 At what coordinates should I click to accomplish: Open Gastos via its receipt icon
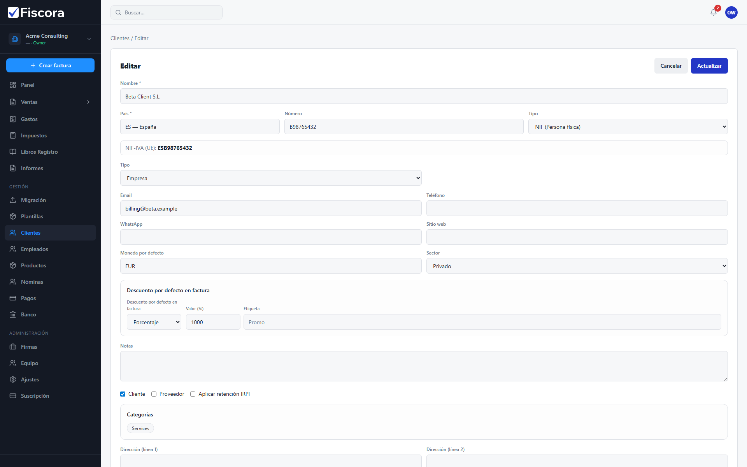pyautogui.click(x=13, y=119)
